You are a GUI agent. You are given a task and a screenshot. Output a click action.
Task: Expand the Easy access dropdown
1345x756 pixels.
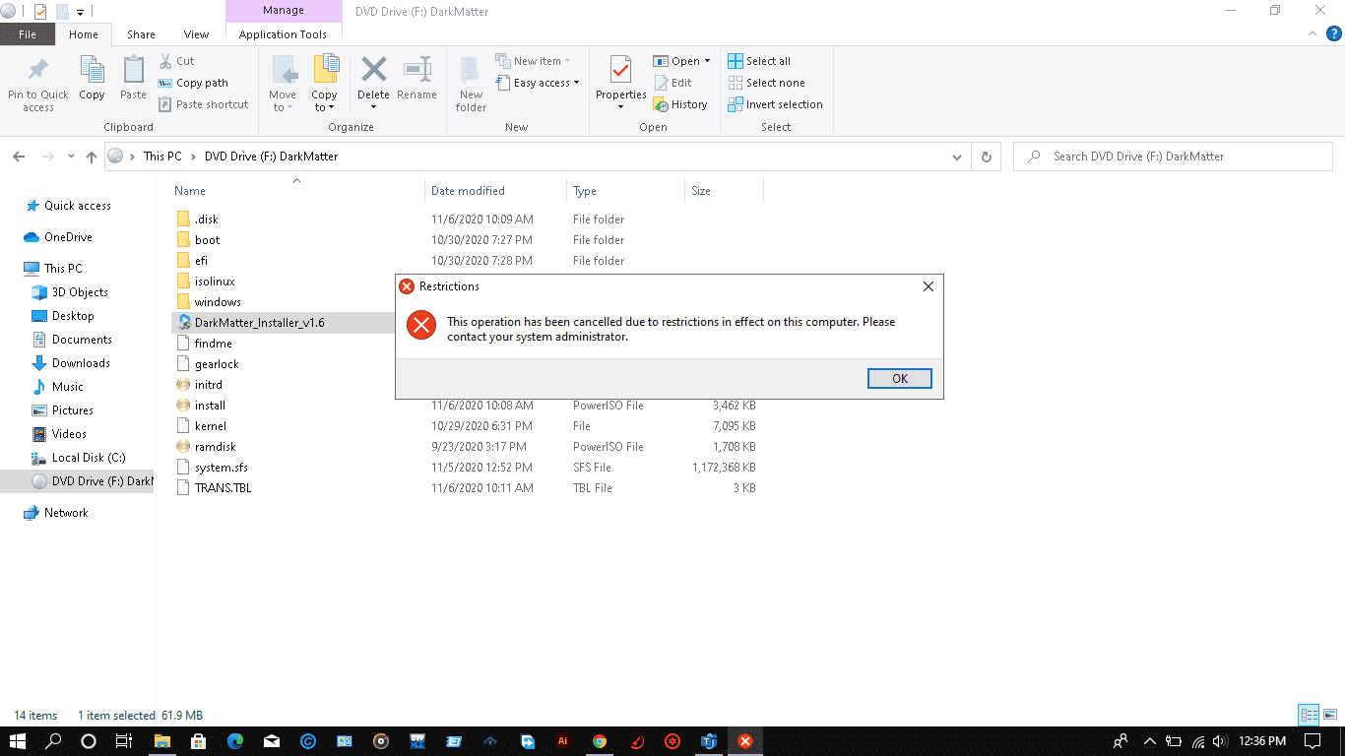point(579,83)
